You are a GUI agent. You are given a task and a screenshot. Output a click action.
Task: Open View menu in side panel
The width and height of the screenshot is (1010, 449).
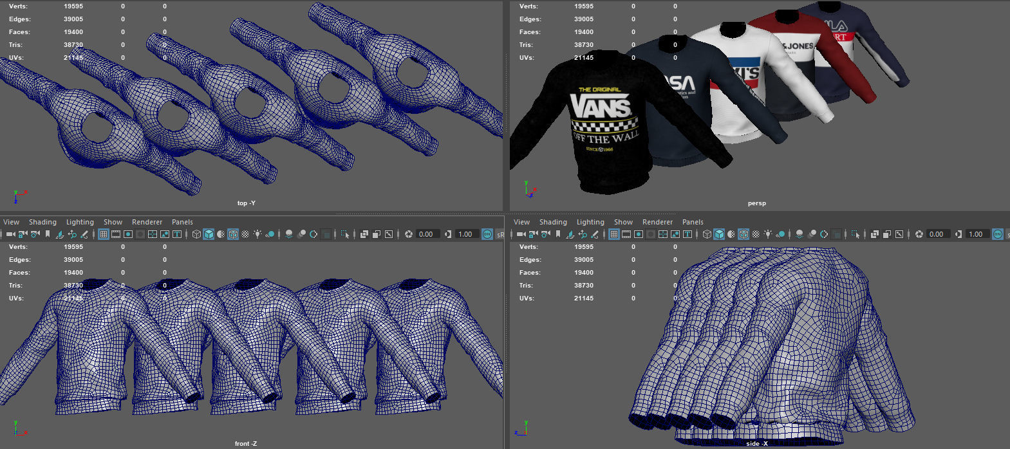point(521,222)
